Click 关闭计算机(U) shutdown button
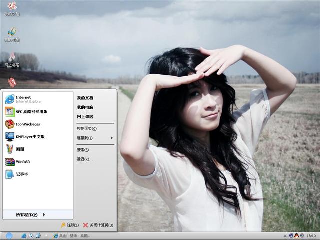320x240 pixels. click(98, 225)
